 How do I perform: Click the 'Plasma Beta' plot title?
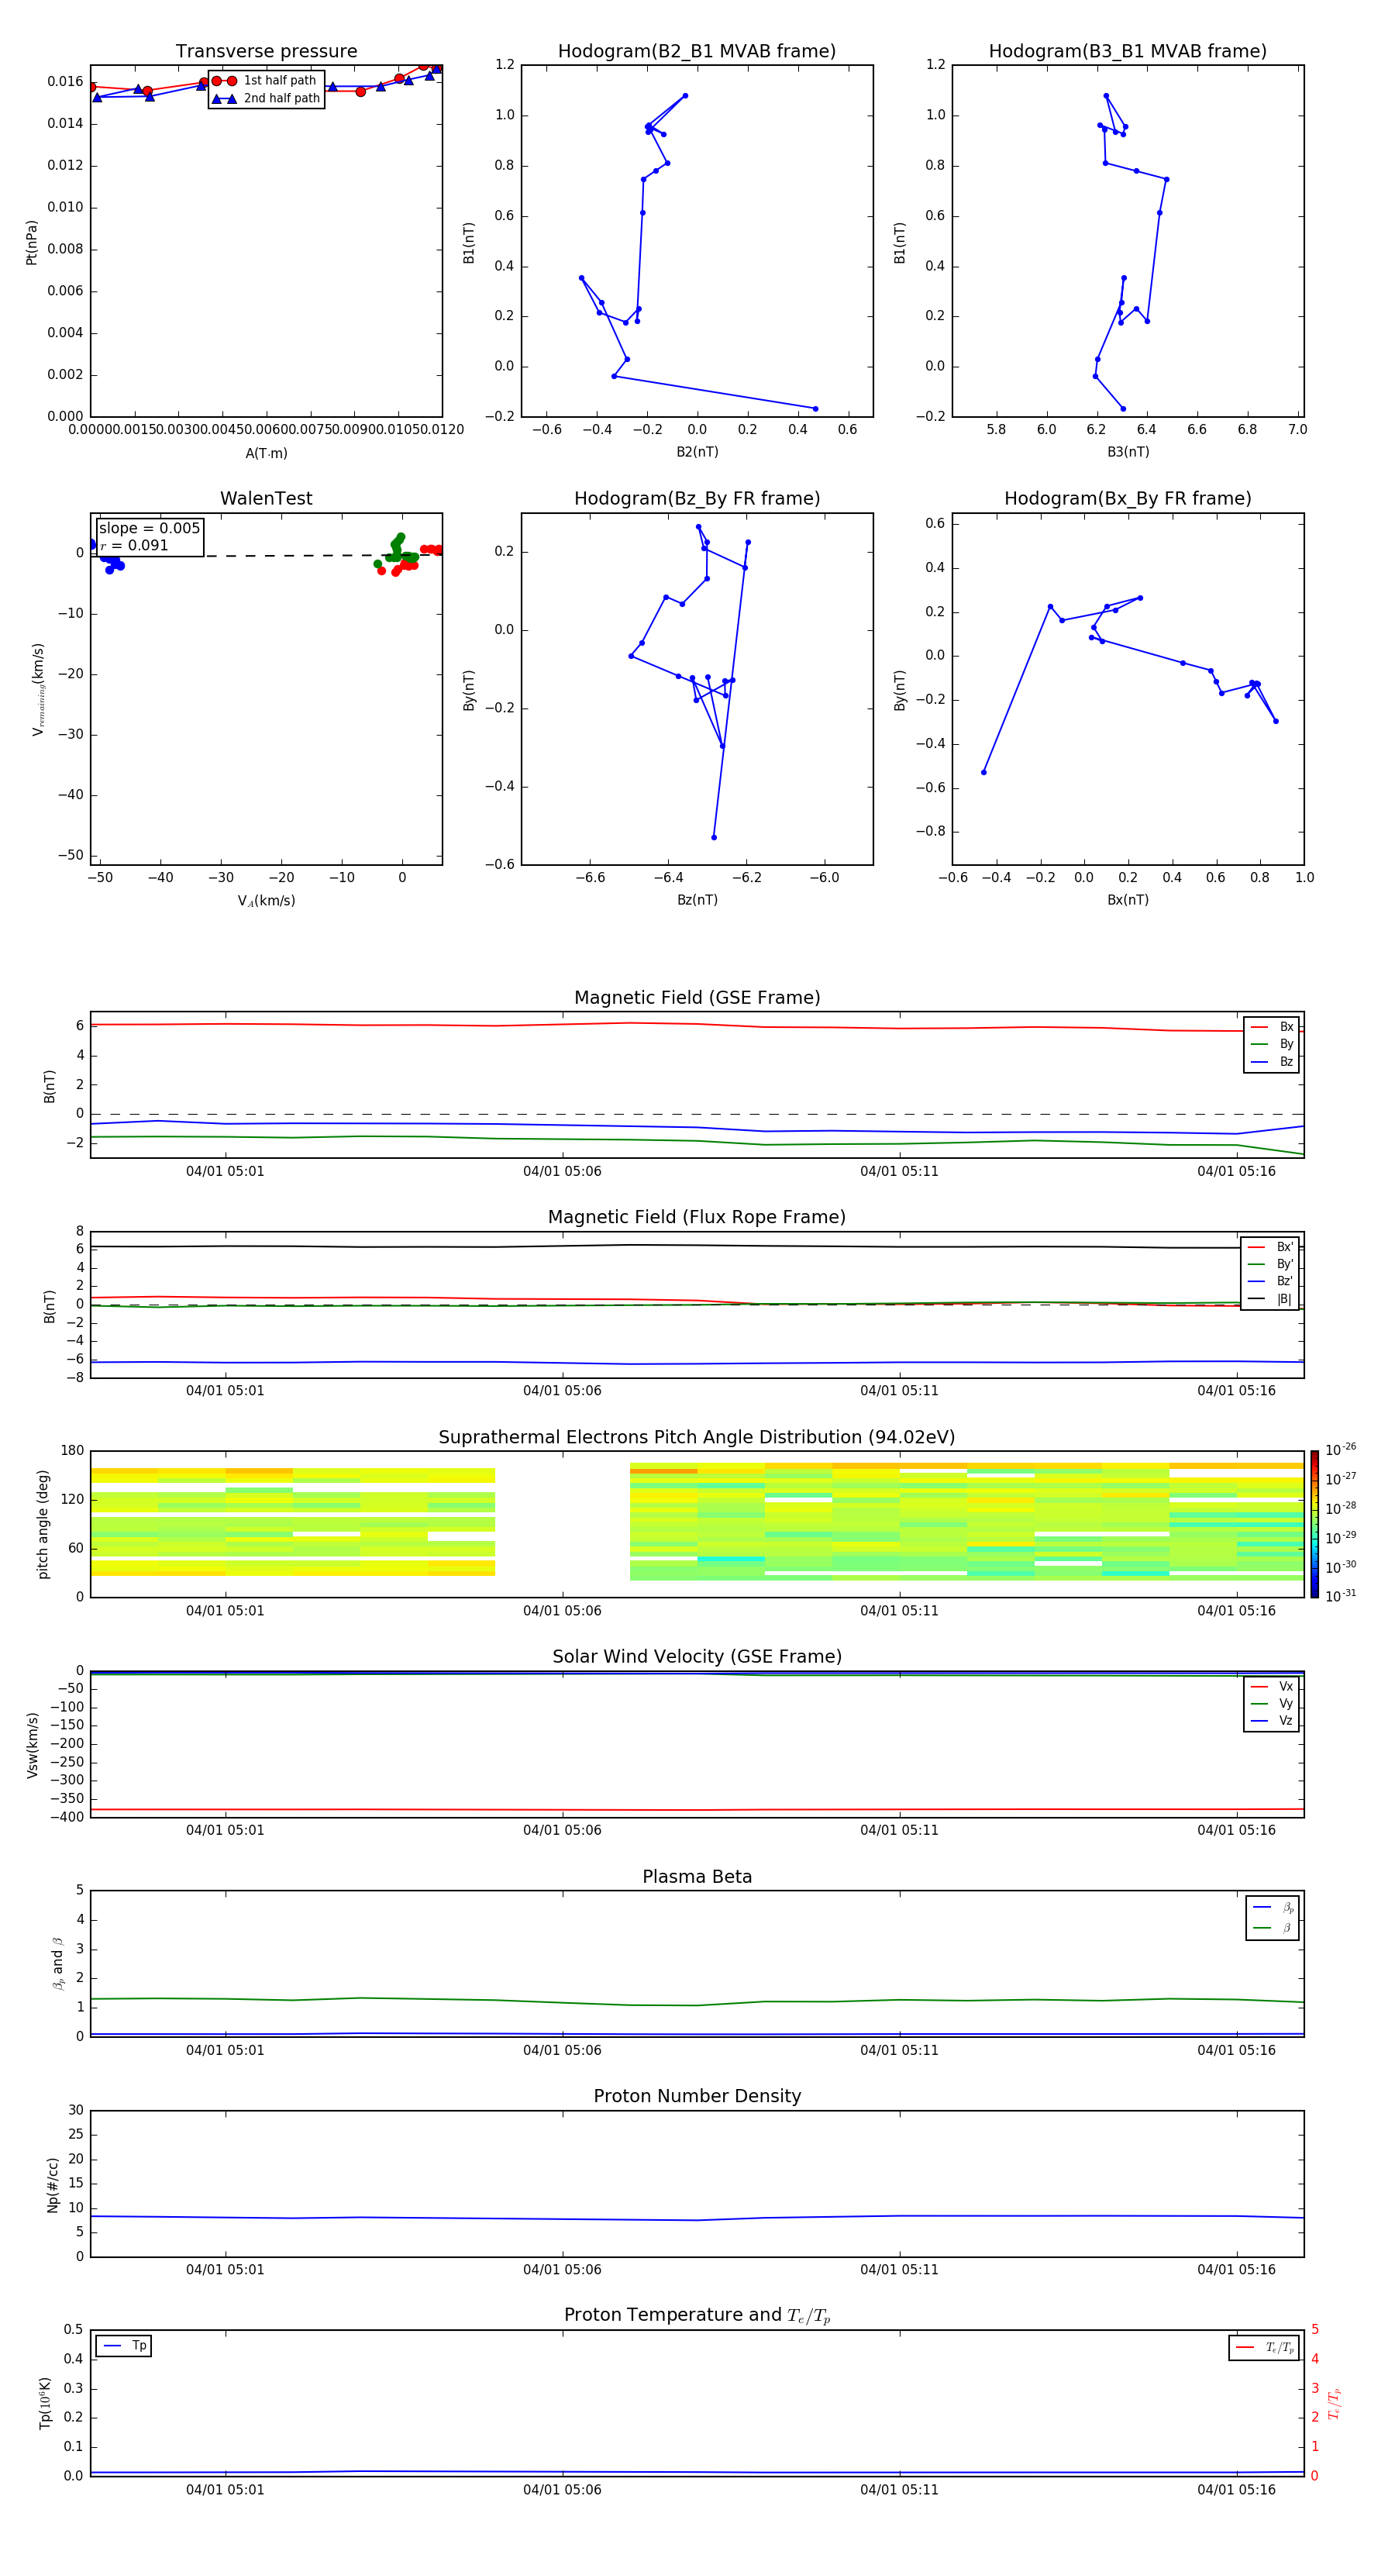click(x=697, y=1877)
